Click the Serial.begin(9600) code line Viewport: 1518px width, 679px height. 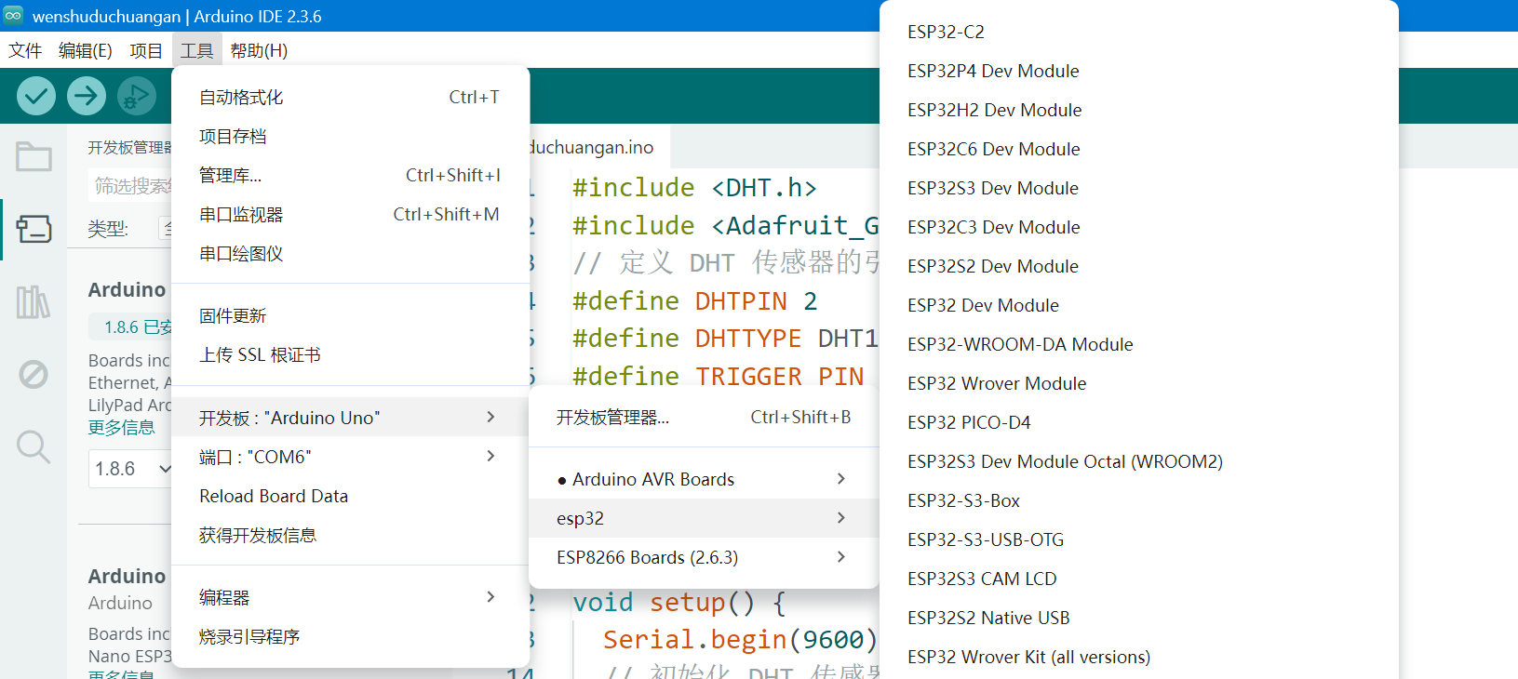point(740,639)
